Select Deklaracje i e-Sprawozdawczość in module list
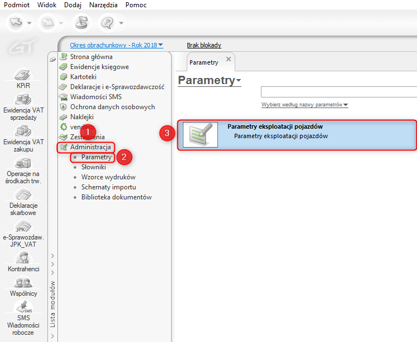The image size is (417, 342). 117,87
